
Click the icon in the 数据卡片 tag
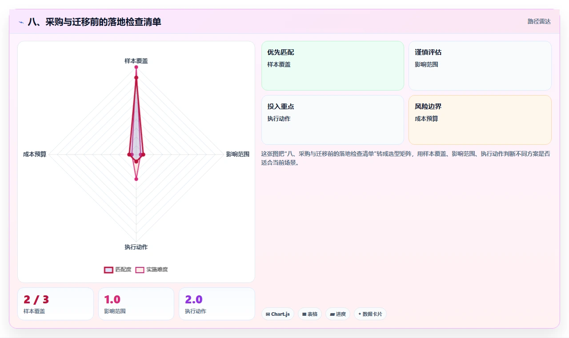[360, 314]
